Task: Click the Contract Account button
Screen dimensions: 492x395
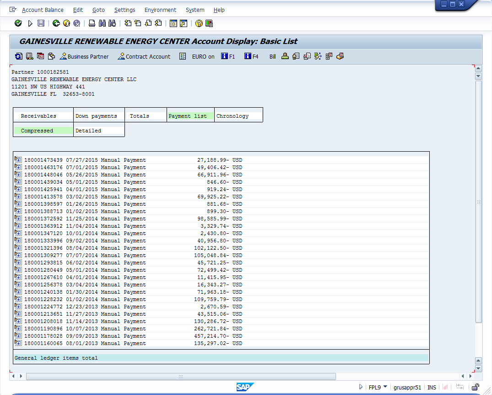Action: tap(144, 57)
